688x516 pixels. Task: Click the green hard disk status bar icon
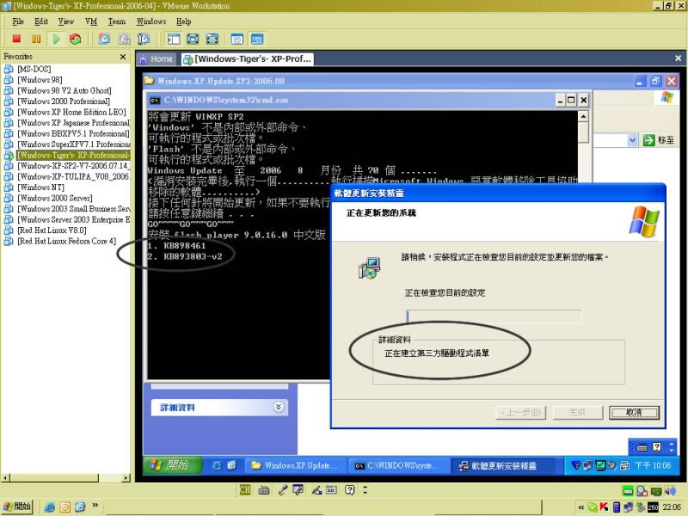click(628, 491)
